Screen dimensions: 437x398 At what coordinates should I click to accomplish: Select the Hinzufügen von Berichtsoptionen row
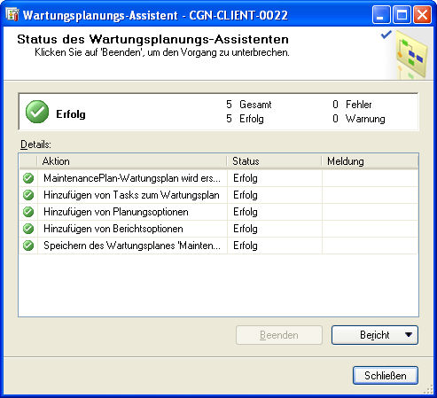pyautogui.click(x=219, y=229)
